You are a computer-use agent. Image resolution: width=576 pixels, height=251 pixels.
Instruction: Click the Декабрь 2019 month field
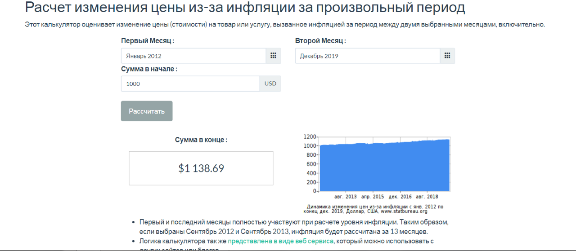pos(367,56)
